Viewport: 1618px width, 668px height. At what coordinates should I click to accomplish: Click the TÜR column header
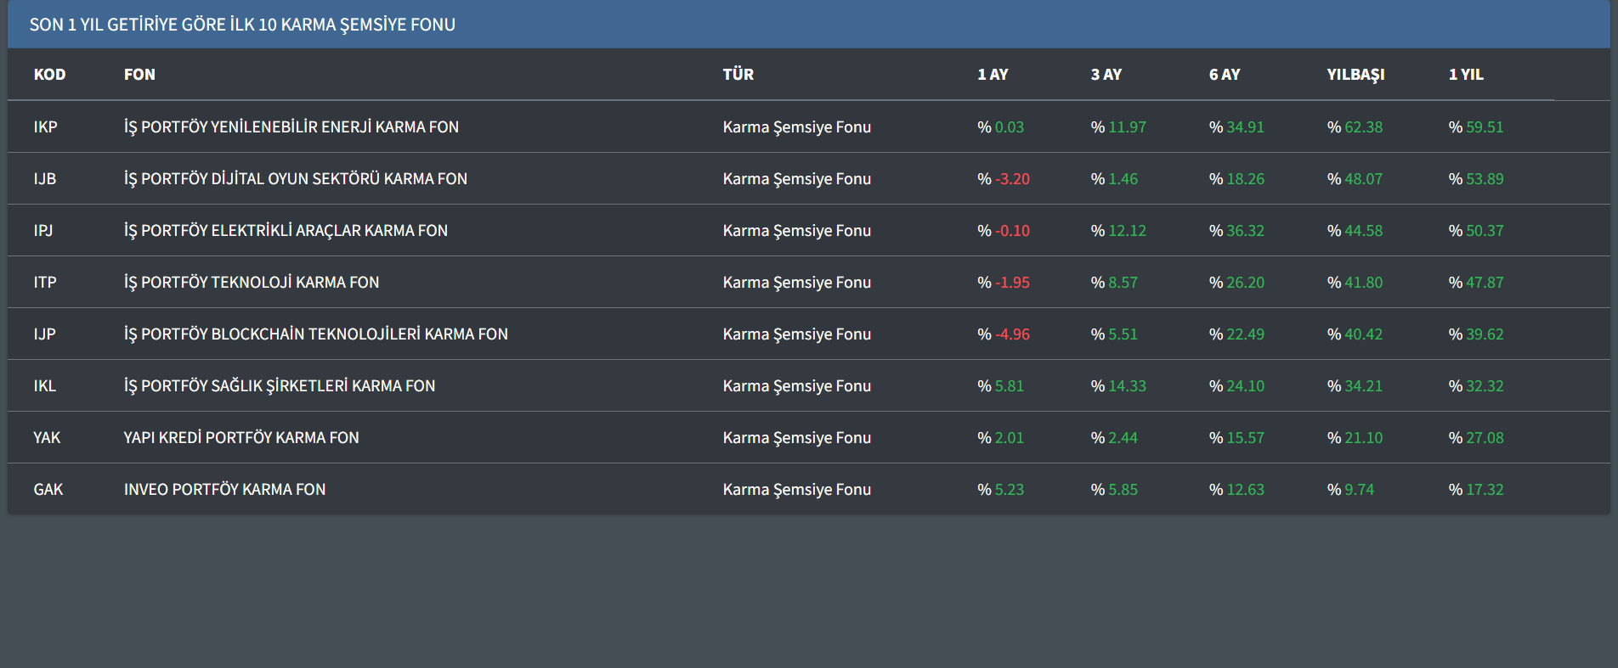coord(738,75)
